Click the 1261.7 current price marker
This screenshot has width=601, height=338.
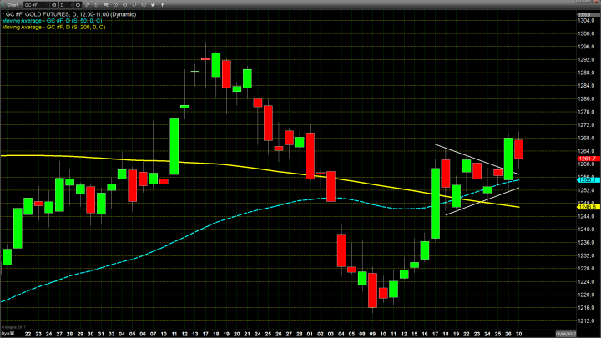point(587,158)
